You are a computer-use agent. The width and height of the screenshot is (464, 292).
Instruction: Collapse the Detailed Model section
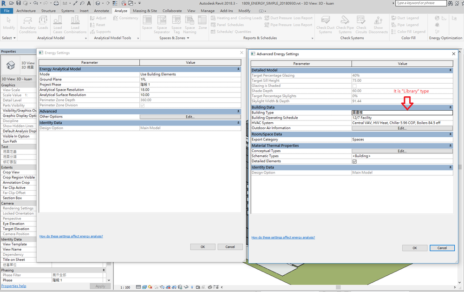tap(451, 70)
